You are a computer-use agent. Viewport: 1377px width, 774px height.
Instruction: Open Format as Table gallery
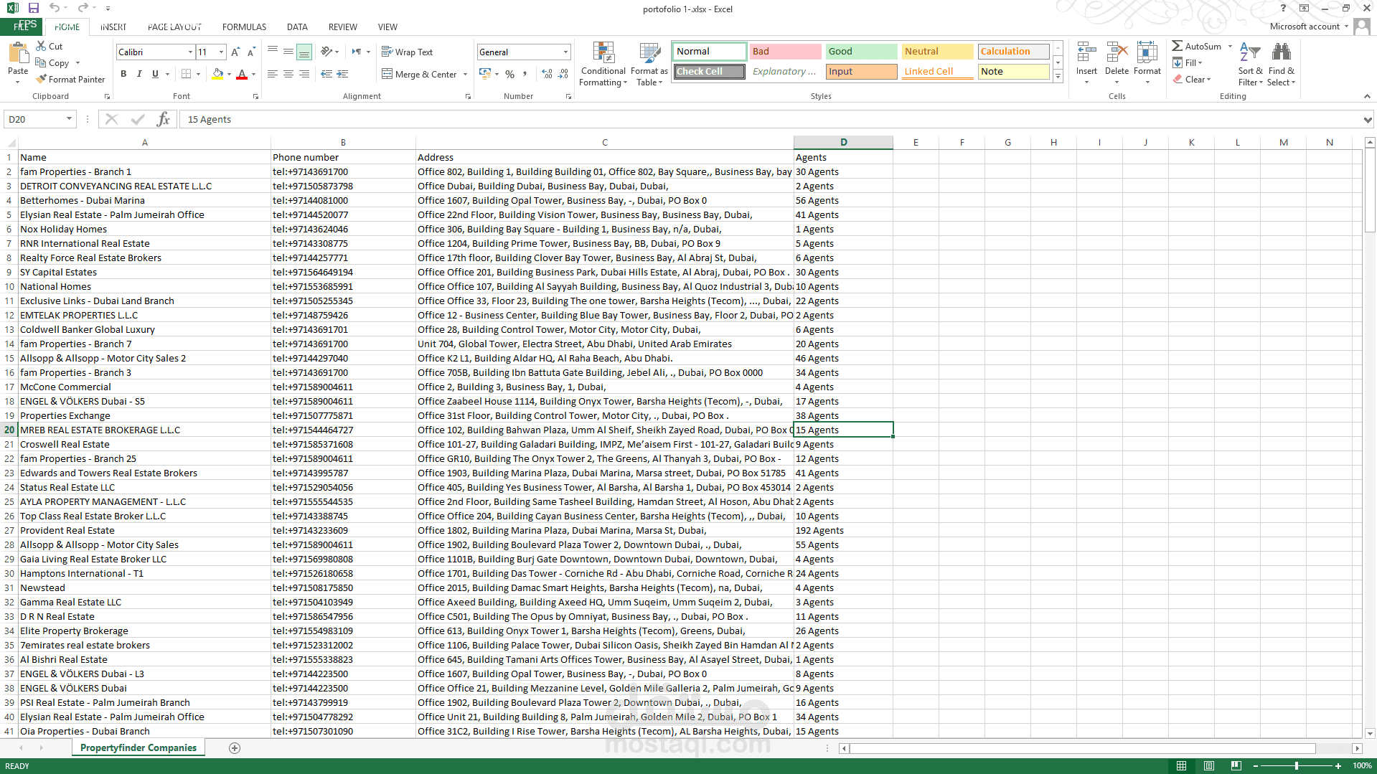click(x=649, y=64)
